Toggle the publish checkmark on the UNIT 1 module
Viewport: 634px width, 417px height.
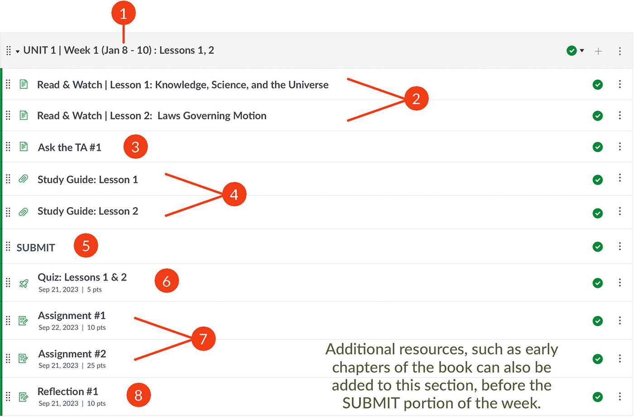point(572,51)
